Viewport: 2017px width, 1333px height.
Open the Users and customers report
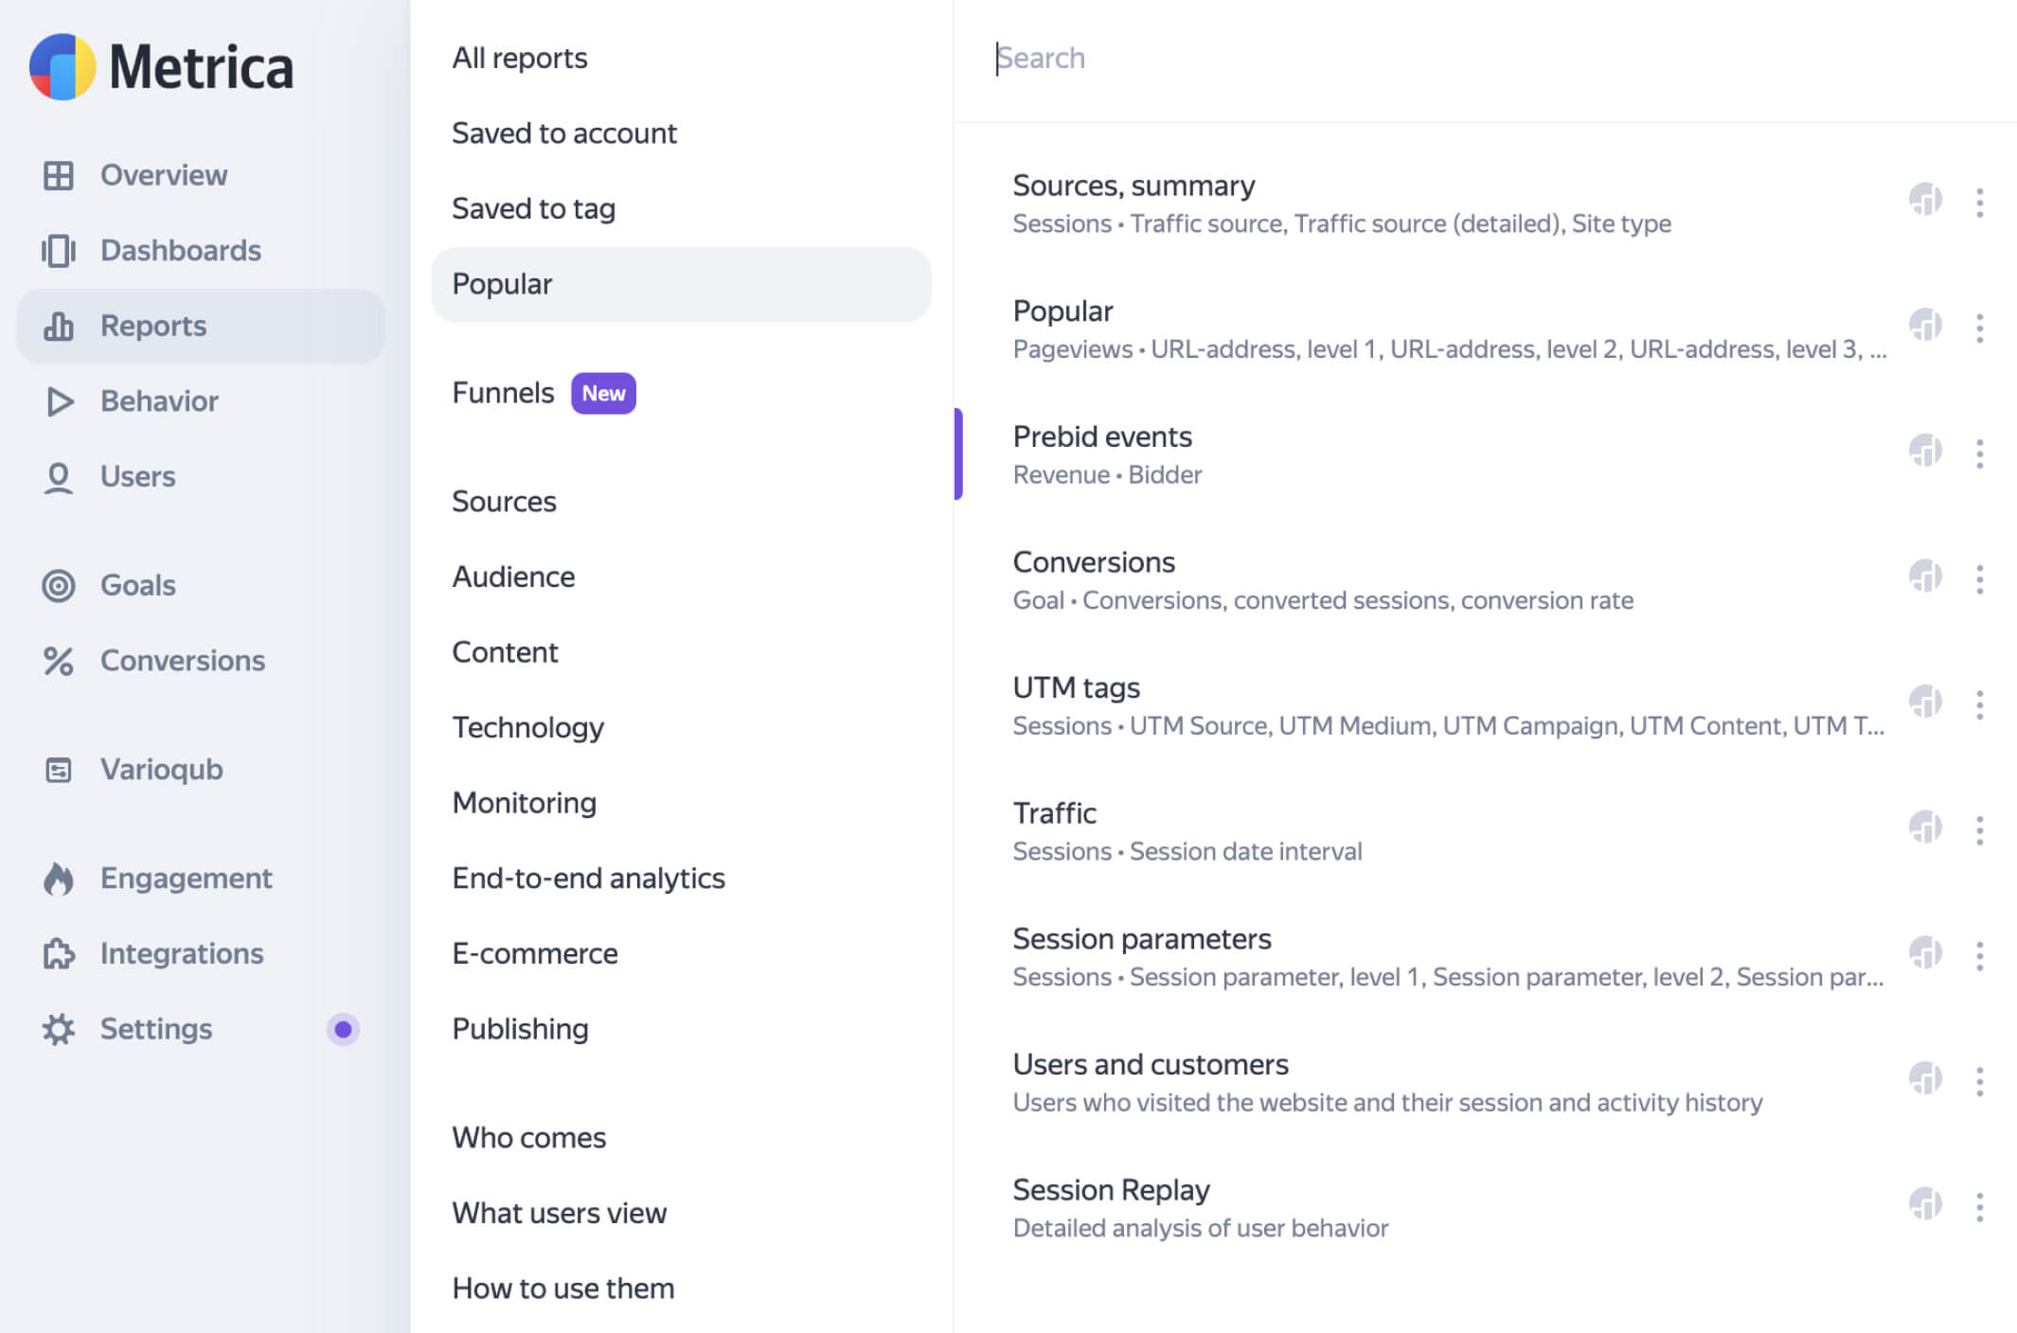tap(1151, 1064)
